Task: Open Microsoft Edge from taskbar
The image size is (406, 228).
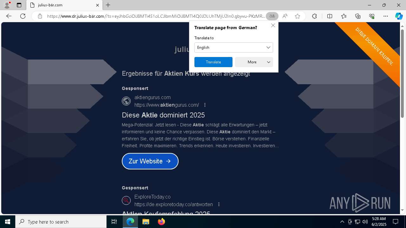Action: tap(130, 222)
